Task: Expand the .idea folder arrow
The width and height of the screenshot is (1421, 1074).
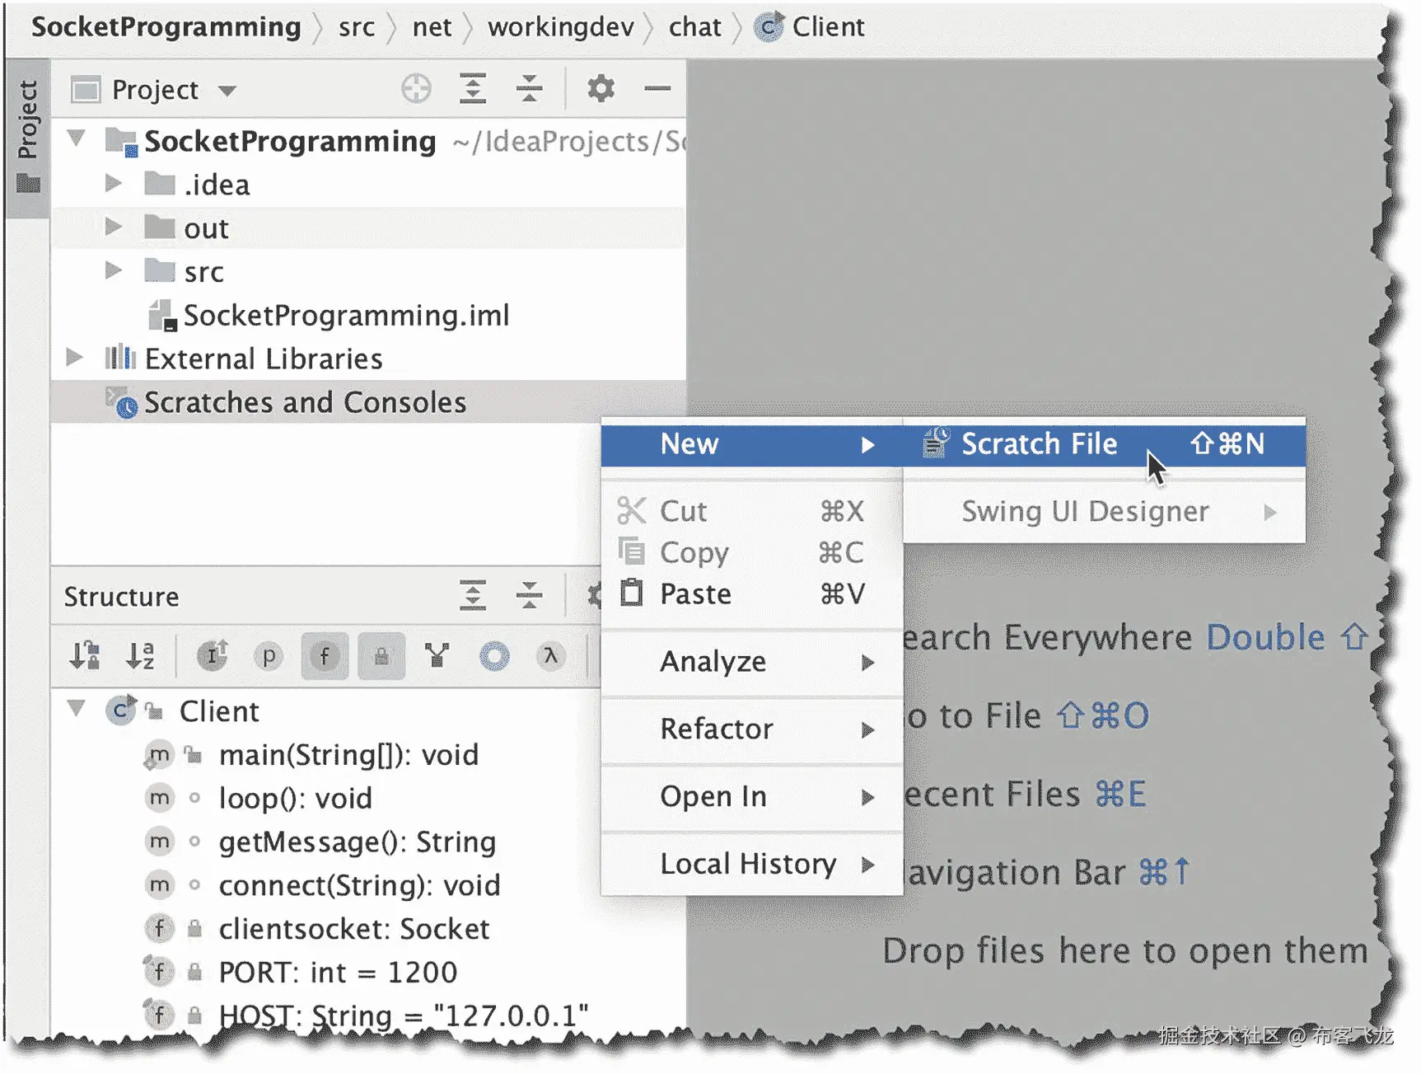Action: 114,183
